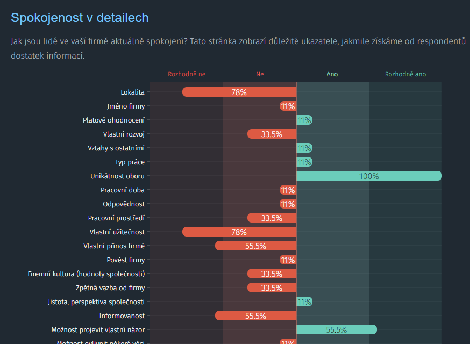Click the Jméno firmy 11% red bar
The height and width of the screenshot is (344, 470).
[x=288, y=106]
